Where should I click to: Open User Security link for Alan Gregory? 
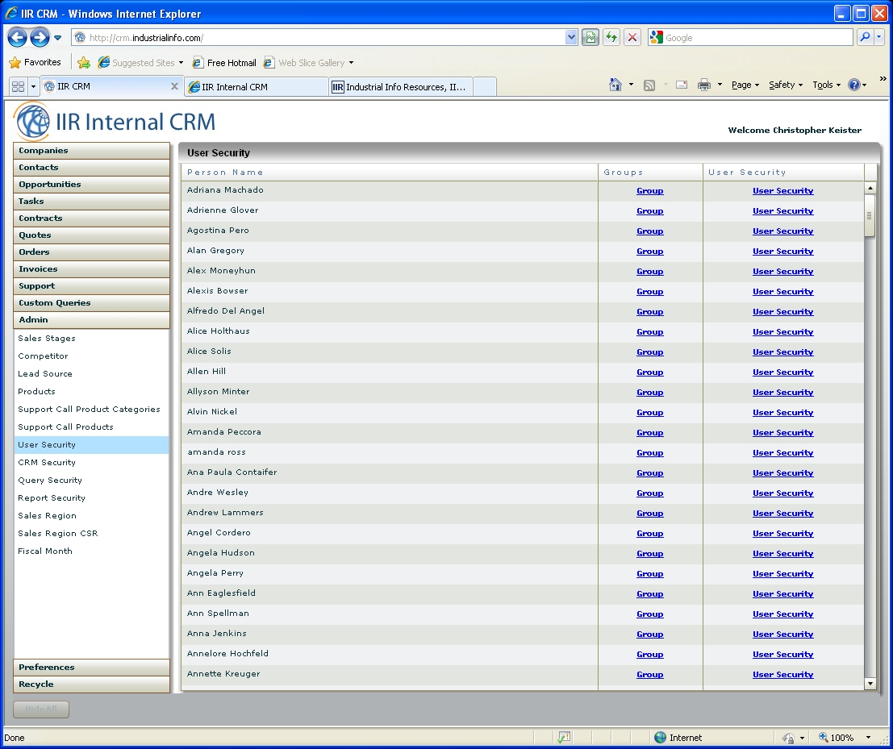(782, 252)
